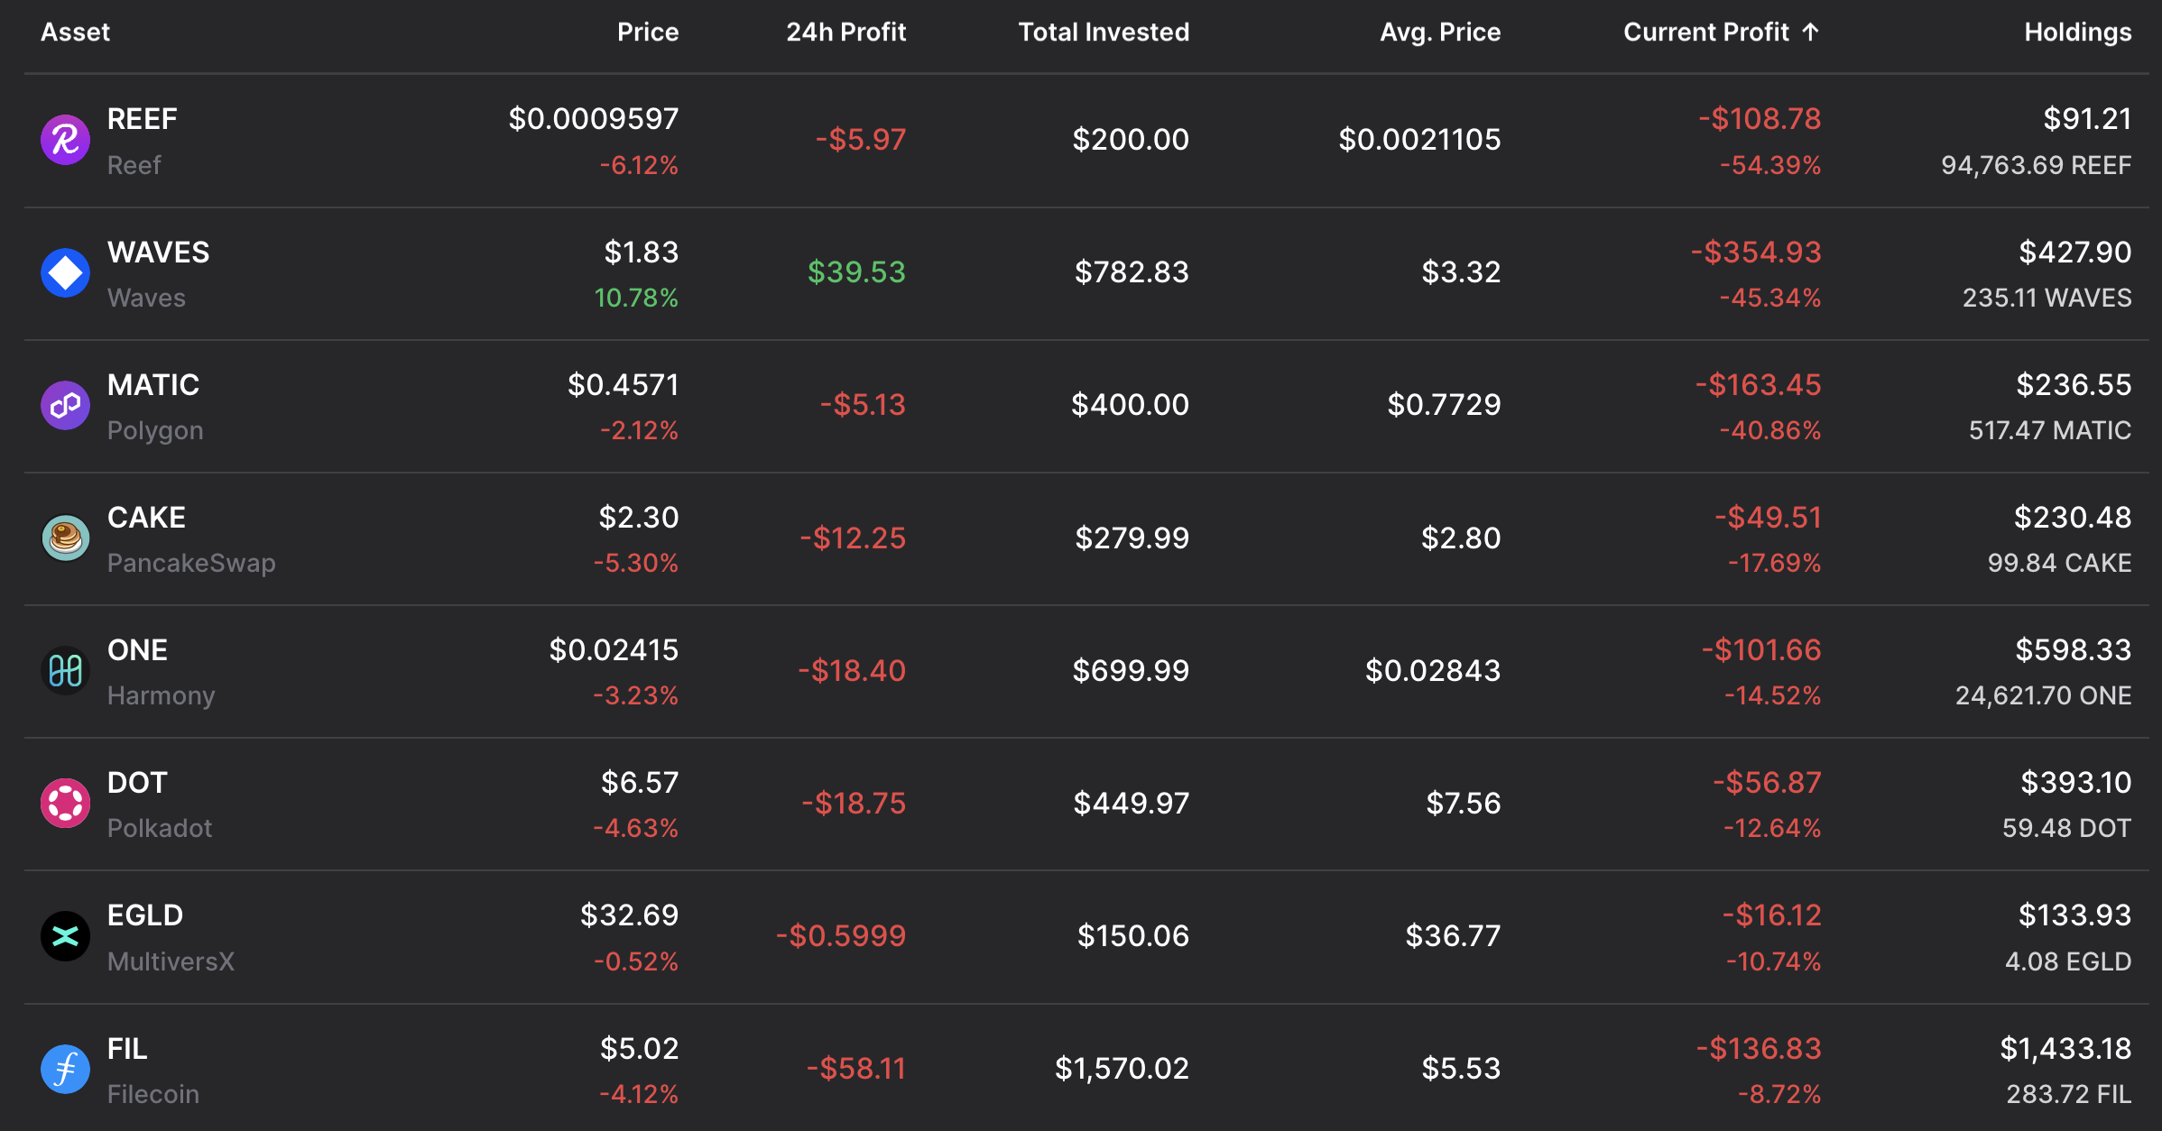Click the blue WAVES diamond icon
The width and height of the screenshot is (2162, 1131).
point(65,272)
